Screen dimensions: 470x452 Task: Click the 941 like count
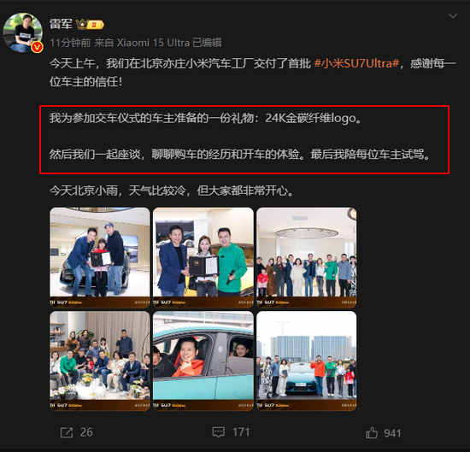(392, 433)
